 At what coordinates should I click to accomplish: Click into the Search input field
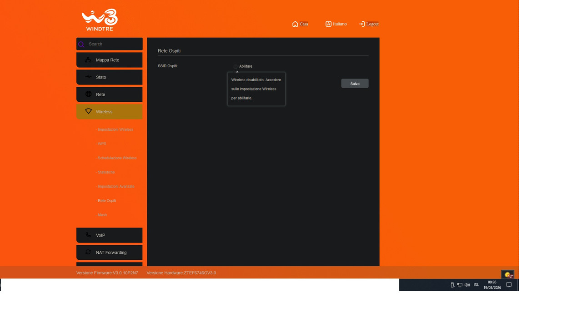coord(115,44)
